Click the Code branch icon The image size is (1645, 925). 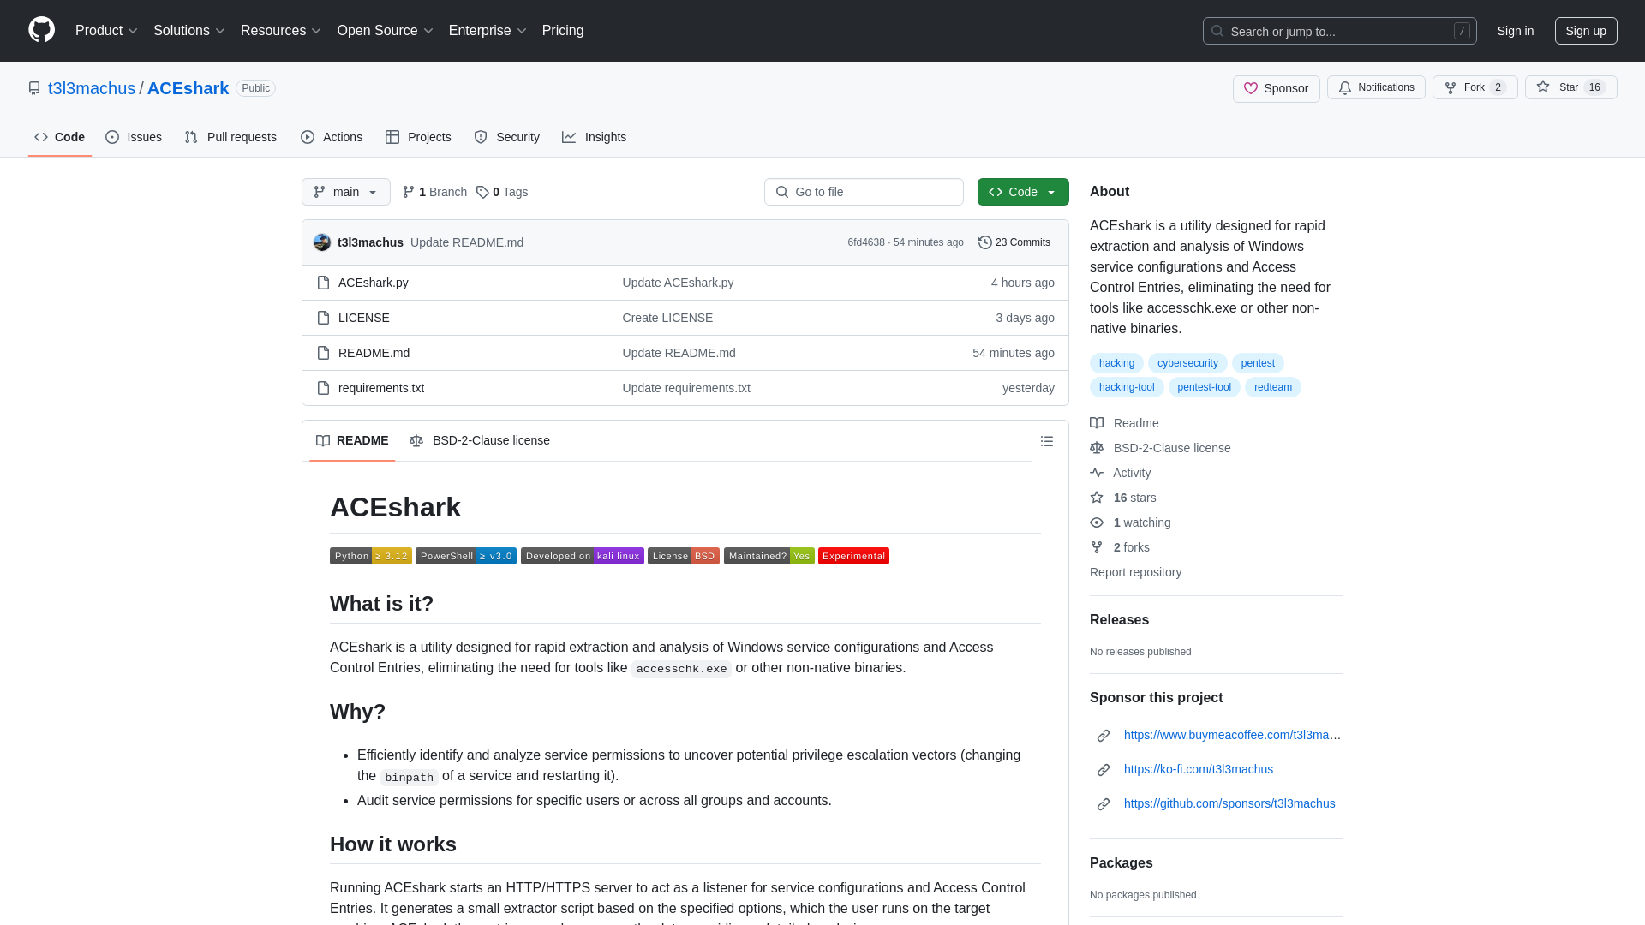tap(409, 191)
